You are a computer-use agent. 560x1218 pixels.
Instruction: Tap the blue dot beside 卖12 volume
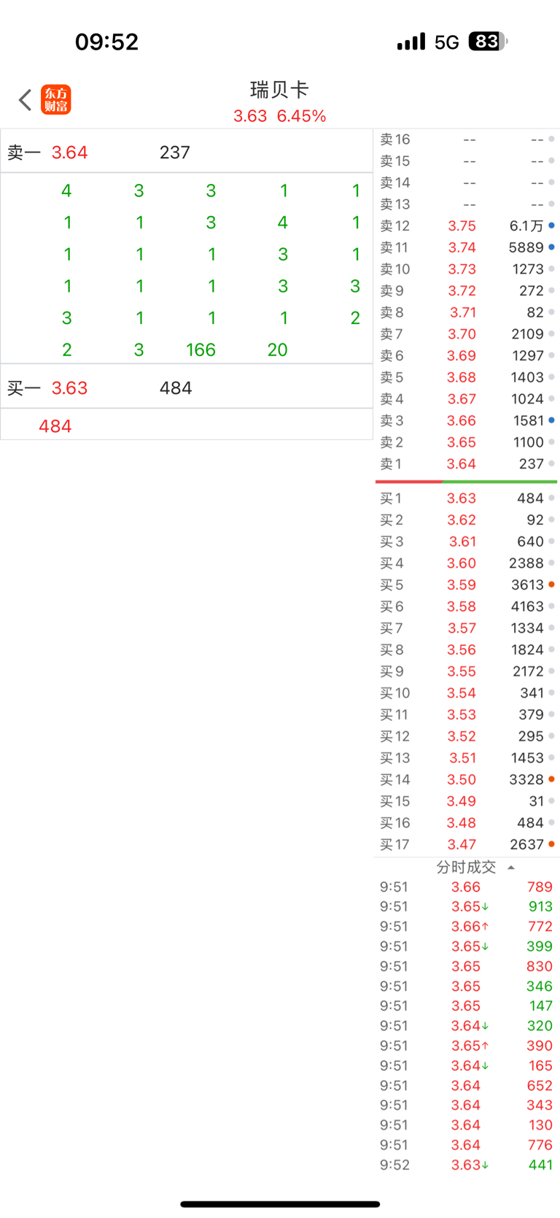click(552, 226)
